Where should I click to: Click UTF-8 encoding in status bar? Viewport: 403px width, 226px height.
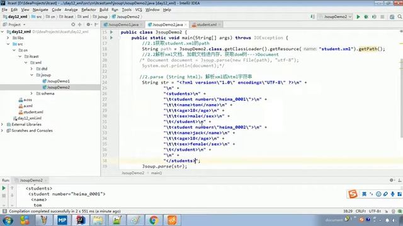click(x=375, y=211)
